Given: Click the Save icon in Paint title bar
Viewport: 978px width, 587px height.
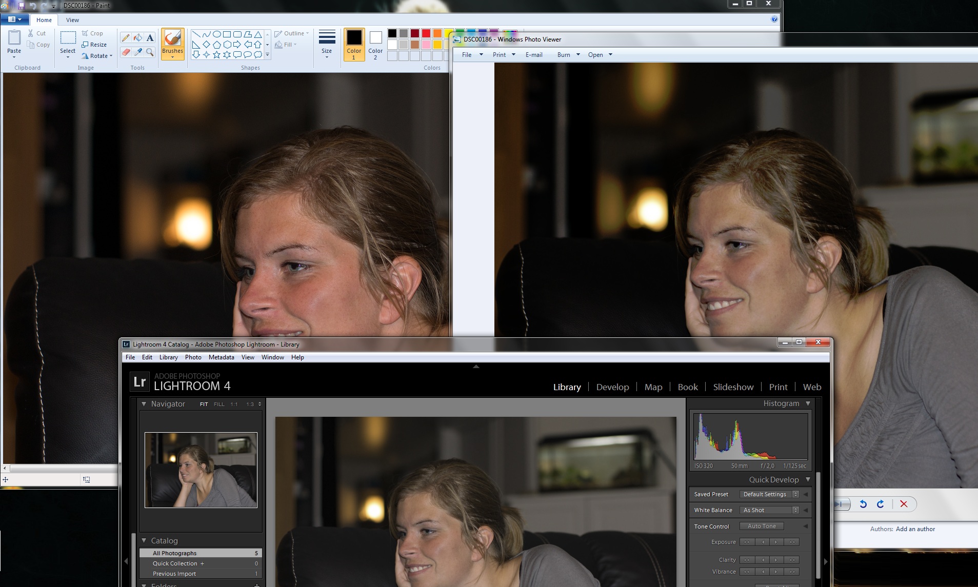Looking at the screenshot, I should (22, 6).
